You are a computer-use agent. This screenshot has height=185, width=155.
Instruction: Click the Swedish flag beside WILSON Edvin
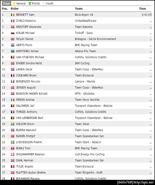click(13, 124)
